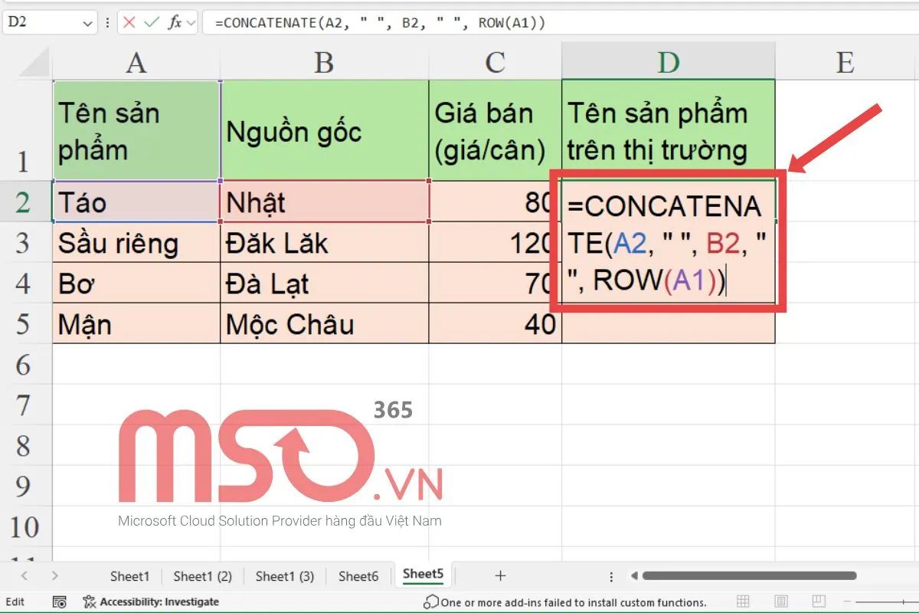Open the Sheet1 (3) worksheet tab

click(x=284, y=575)
